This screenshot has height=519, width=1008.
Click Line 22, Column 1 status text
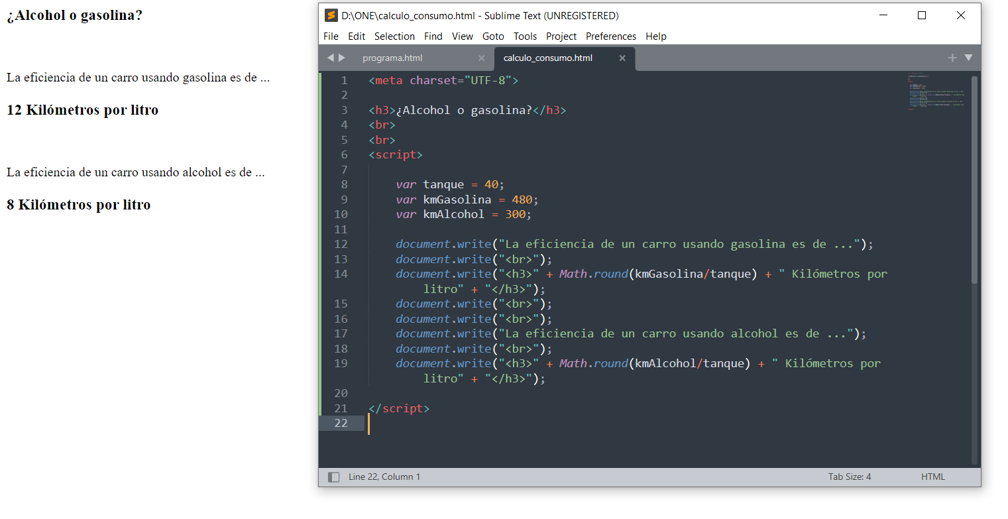click(384, 477)
